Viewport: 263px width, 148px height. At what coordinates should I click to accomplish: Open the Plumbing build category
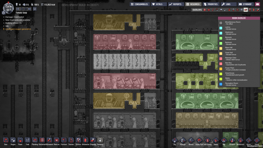coord(35,140)
